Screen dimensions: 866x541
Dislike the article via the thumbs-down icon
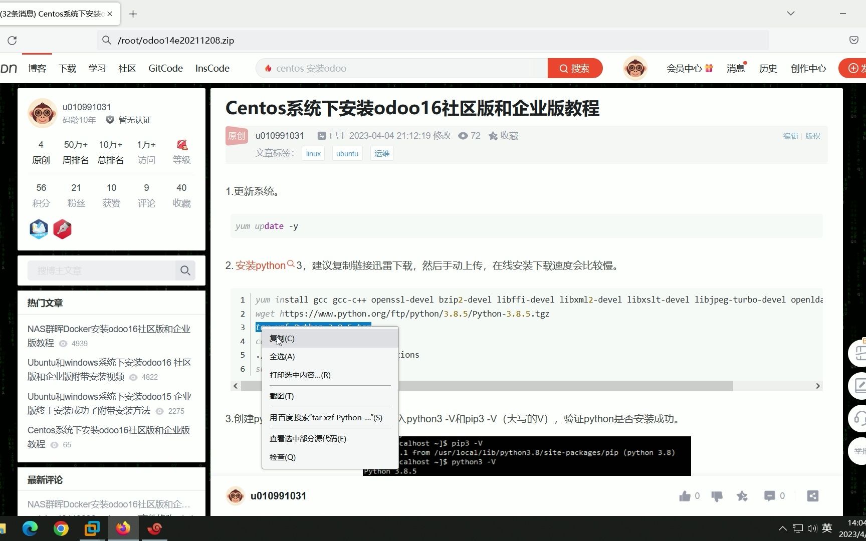coord(717,496)
